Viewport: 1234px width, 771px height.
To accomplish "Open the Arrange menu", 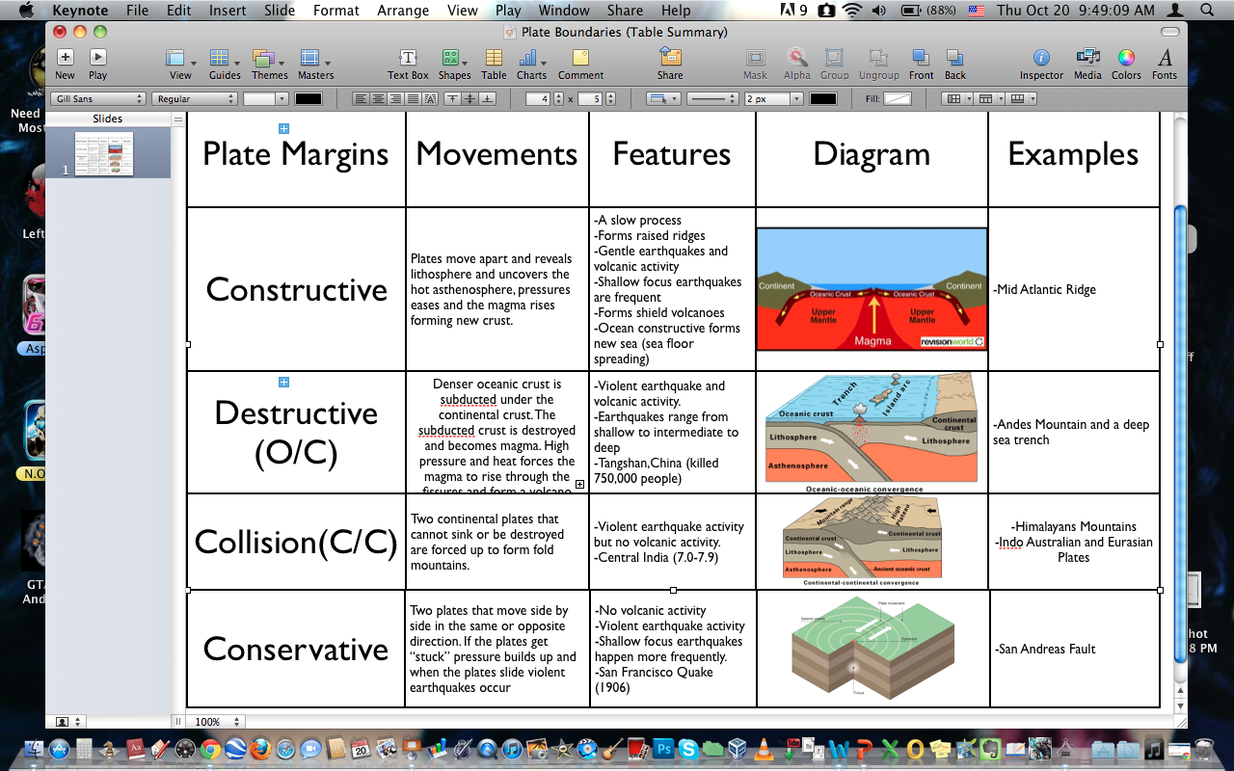I will (x=403, y=11).
